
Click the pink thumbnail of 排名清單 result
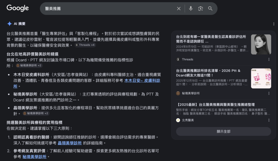[x=261, y=78]
